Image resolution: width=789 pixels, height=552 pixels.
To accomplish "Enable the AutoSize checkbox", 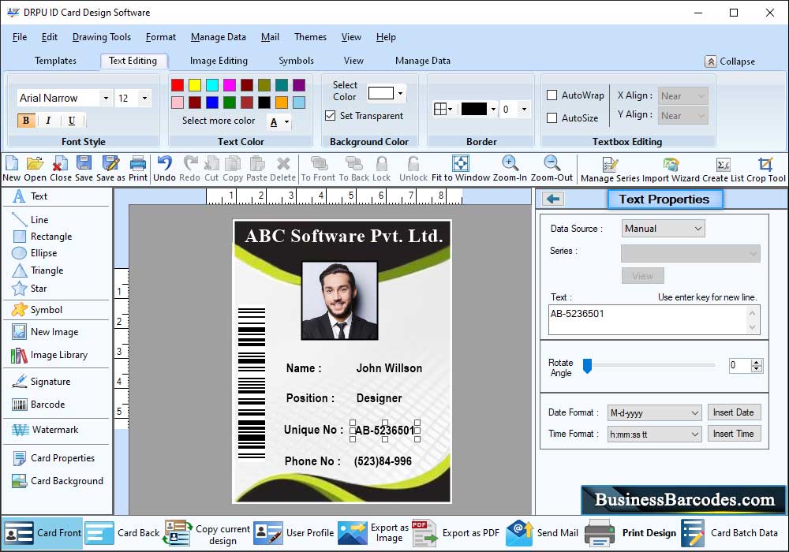I will (552, 118).
